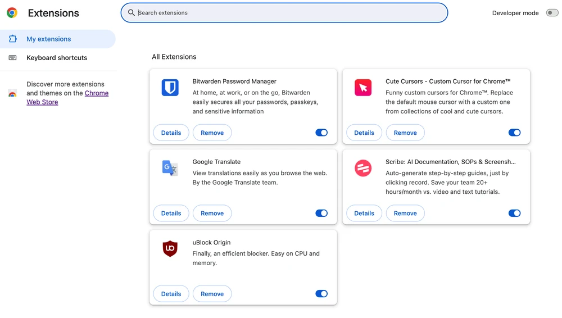The image size is (562, 318).
Task: Click the Bitwarden shield icon
Action: (170, 88)
